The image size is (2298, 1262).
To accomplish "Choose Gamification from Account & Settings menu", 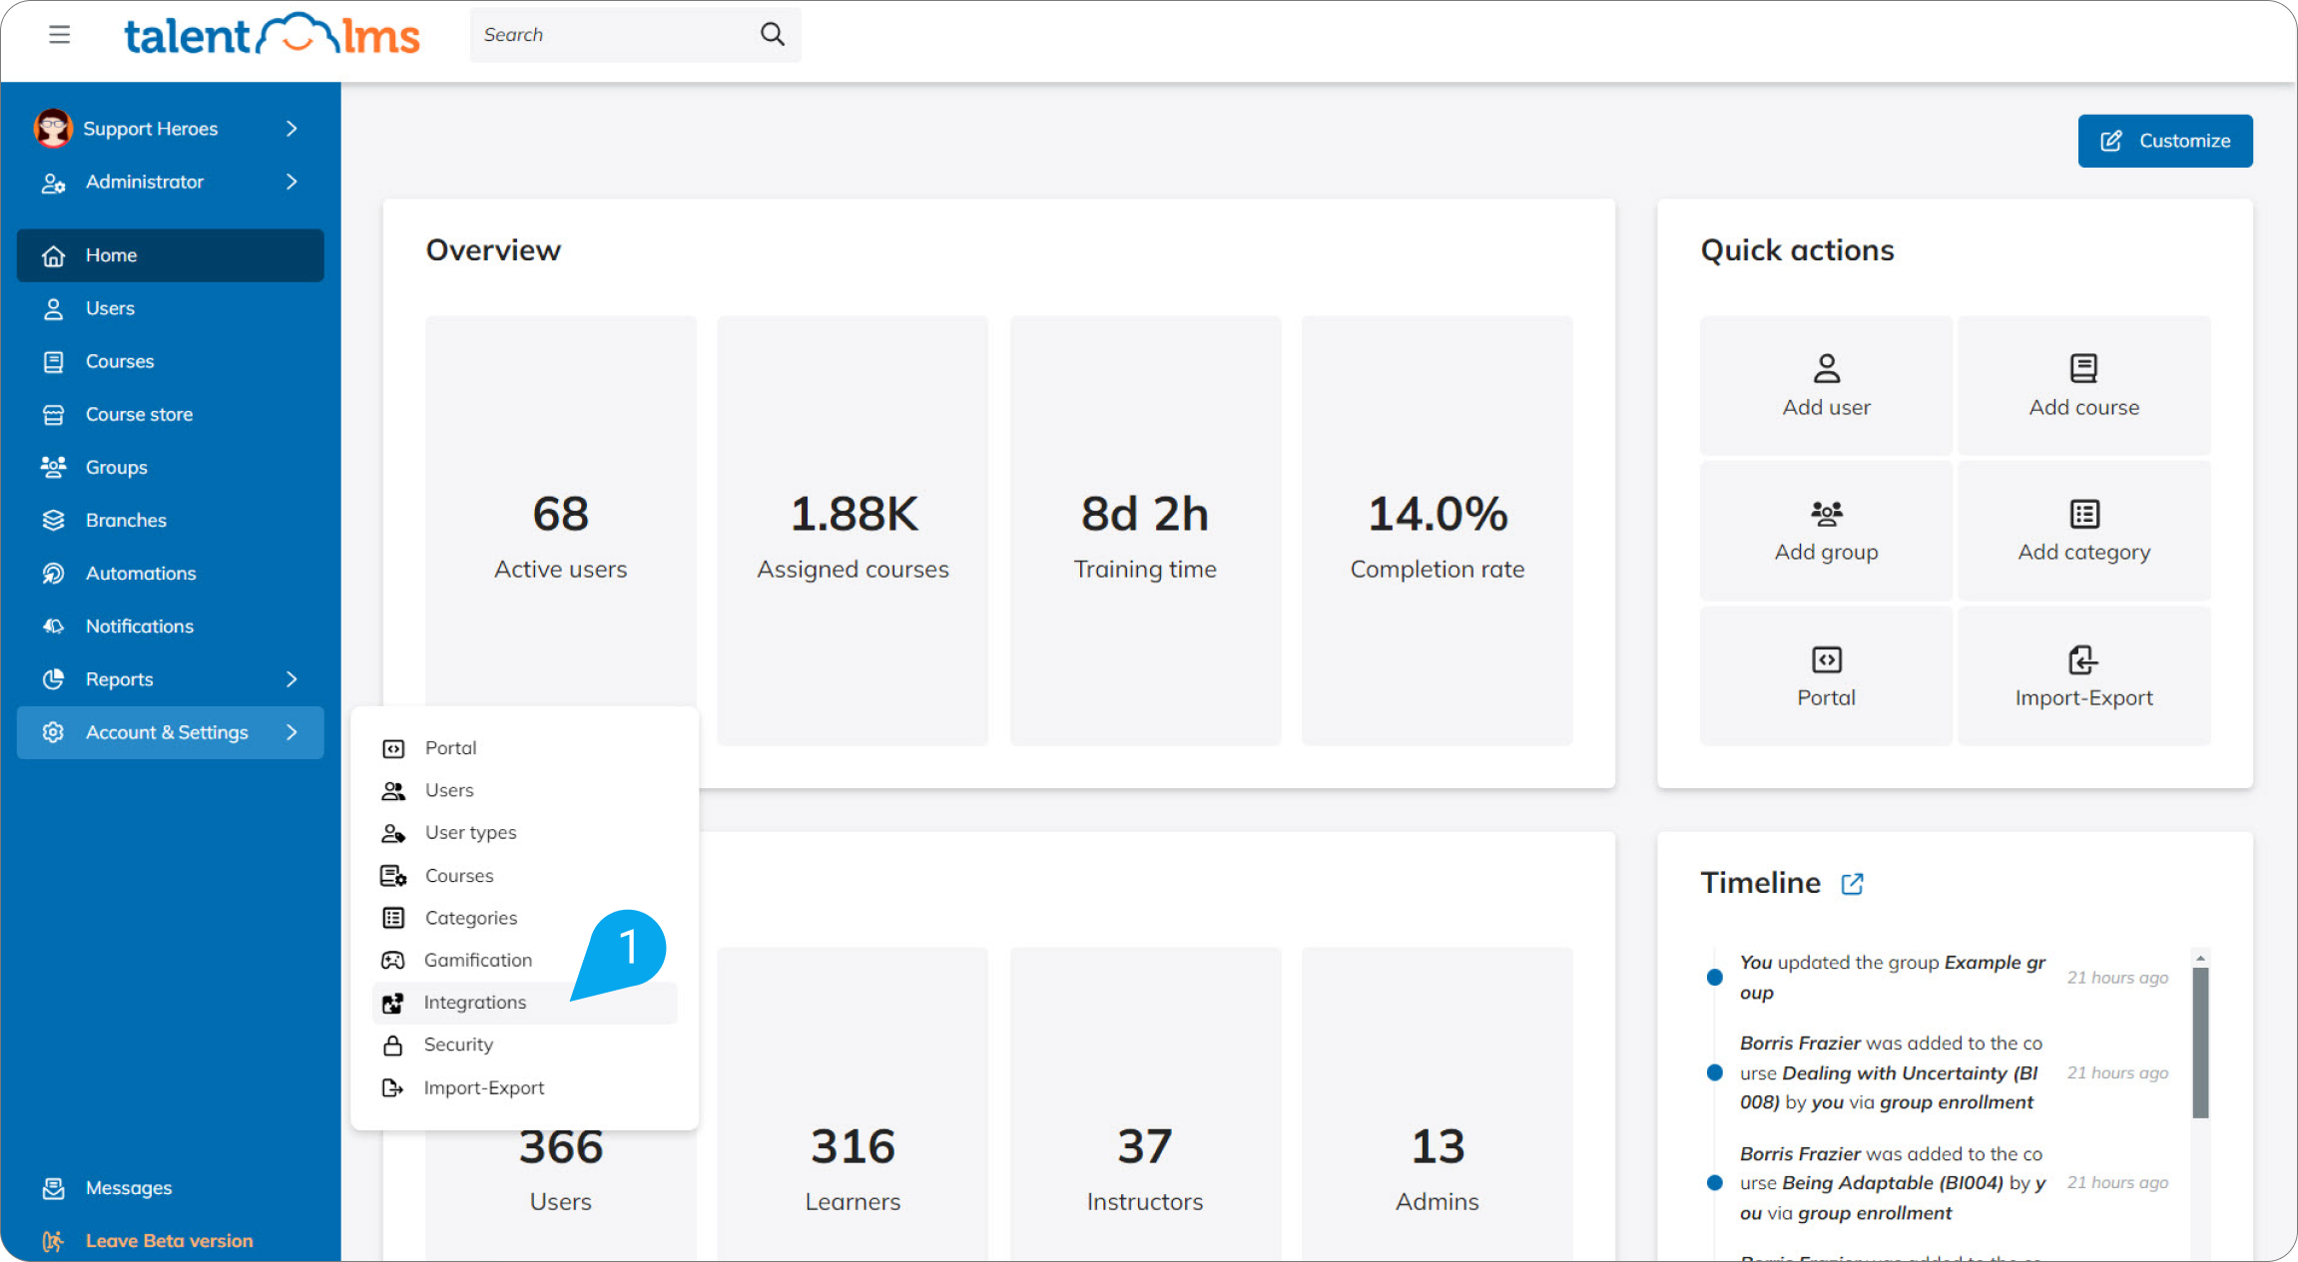I will click(477, 960).
